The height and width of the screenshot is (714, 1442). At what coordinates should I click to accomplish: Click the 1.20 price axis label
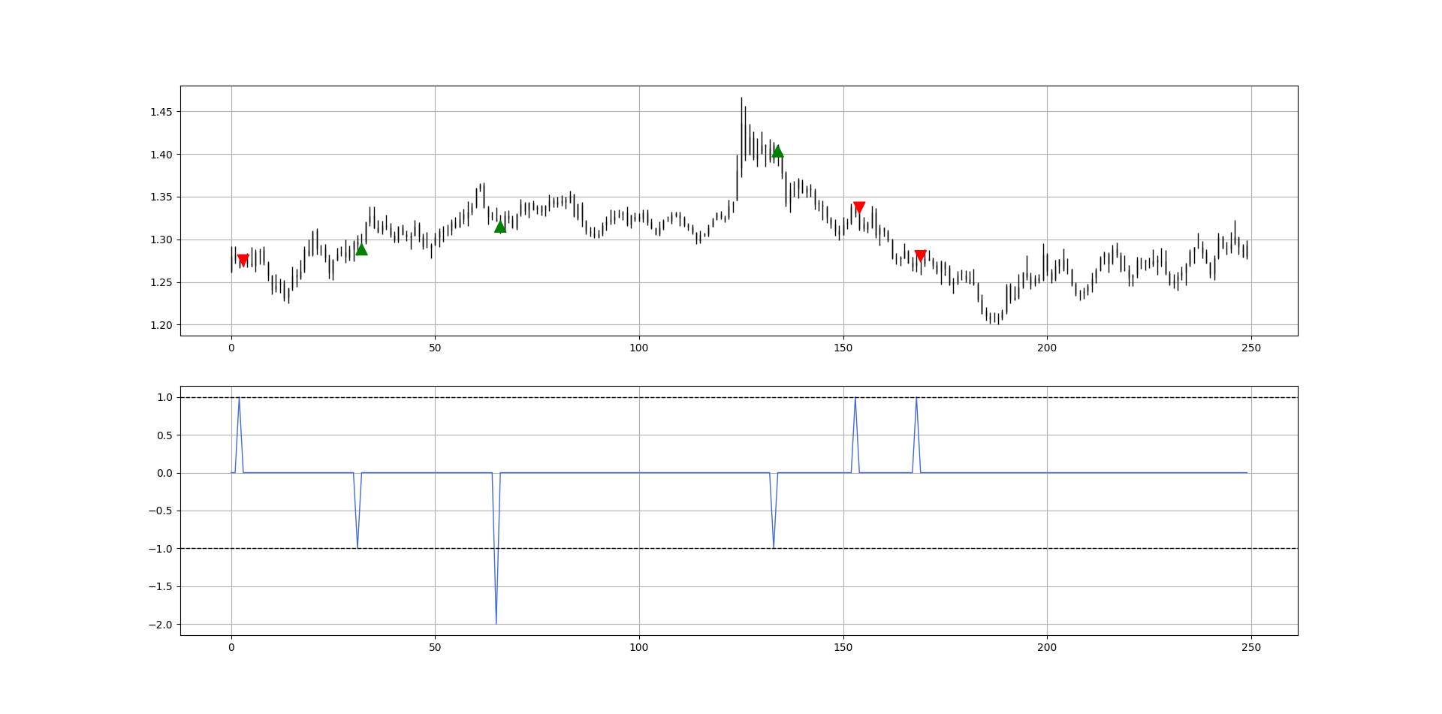tap(161, 325)
